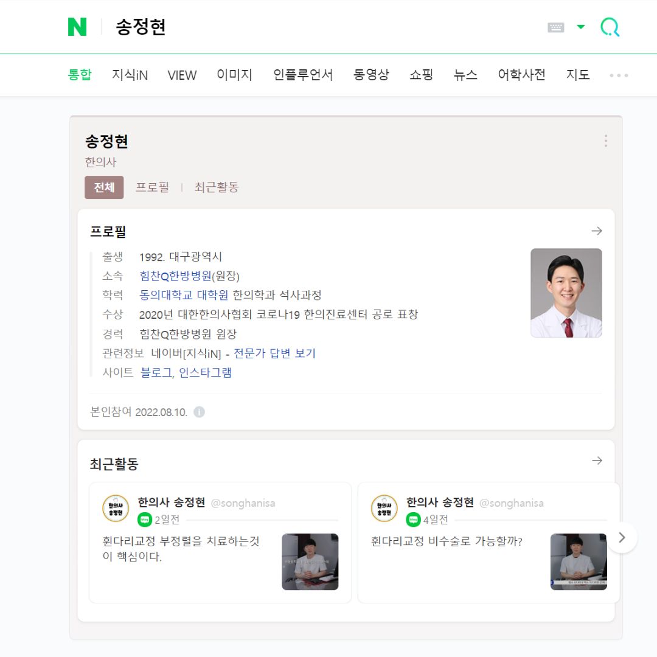Screen dimensions: 657x657
Task: Click the green search magnifier icon
Action: (x=610, y=27)
